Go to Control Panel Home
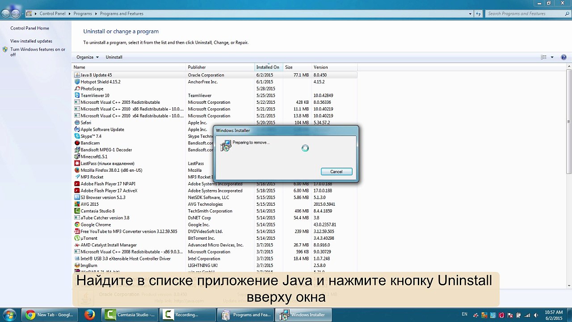This screenshot has height=322, width=572. [29, 28]
